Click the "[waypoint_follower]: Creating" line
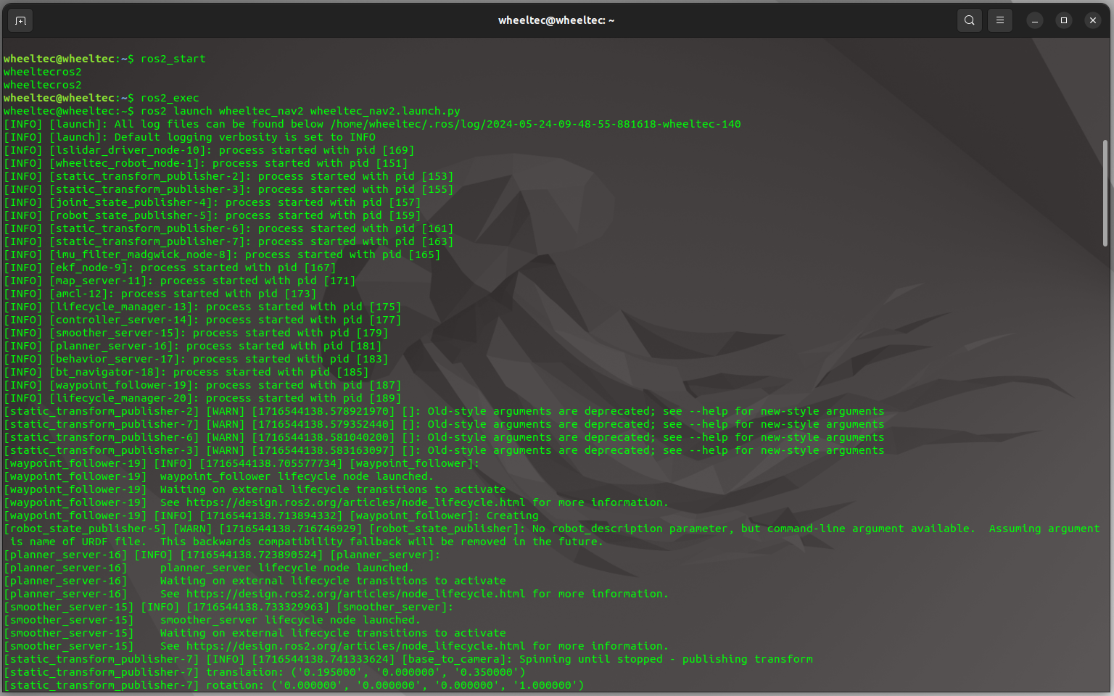Image resolution: width=1114 pixels, height=696 pixels. (x=271, y=515)
